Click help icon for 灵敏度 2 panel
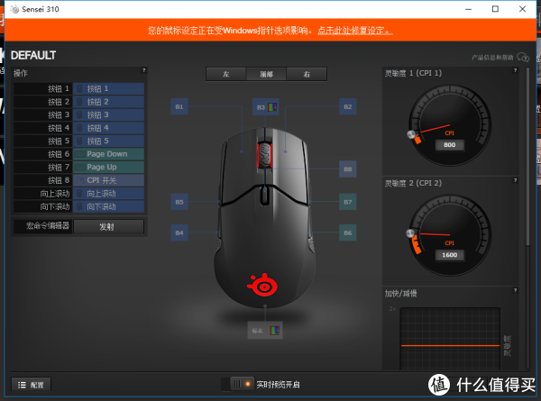Screen dimensions: 541x401 click(516, 180)
